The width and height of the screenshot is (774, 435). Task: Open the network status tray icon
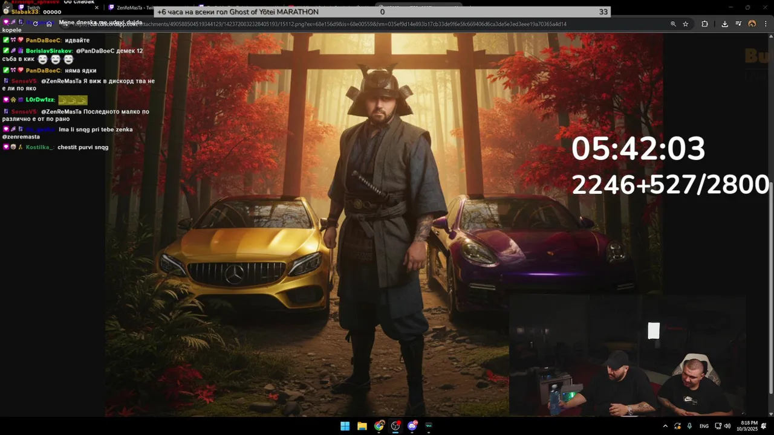tap(718, 426)
